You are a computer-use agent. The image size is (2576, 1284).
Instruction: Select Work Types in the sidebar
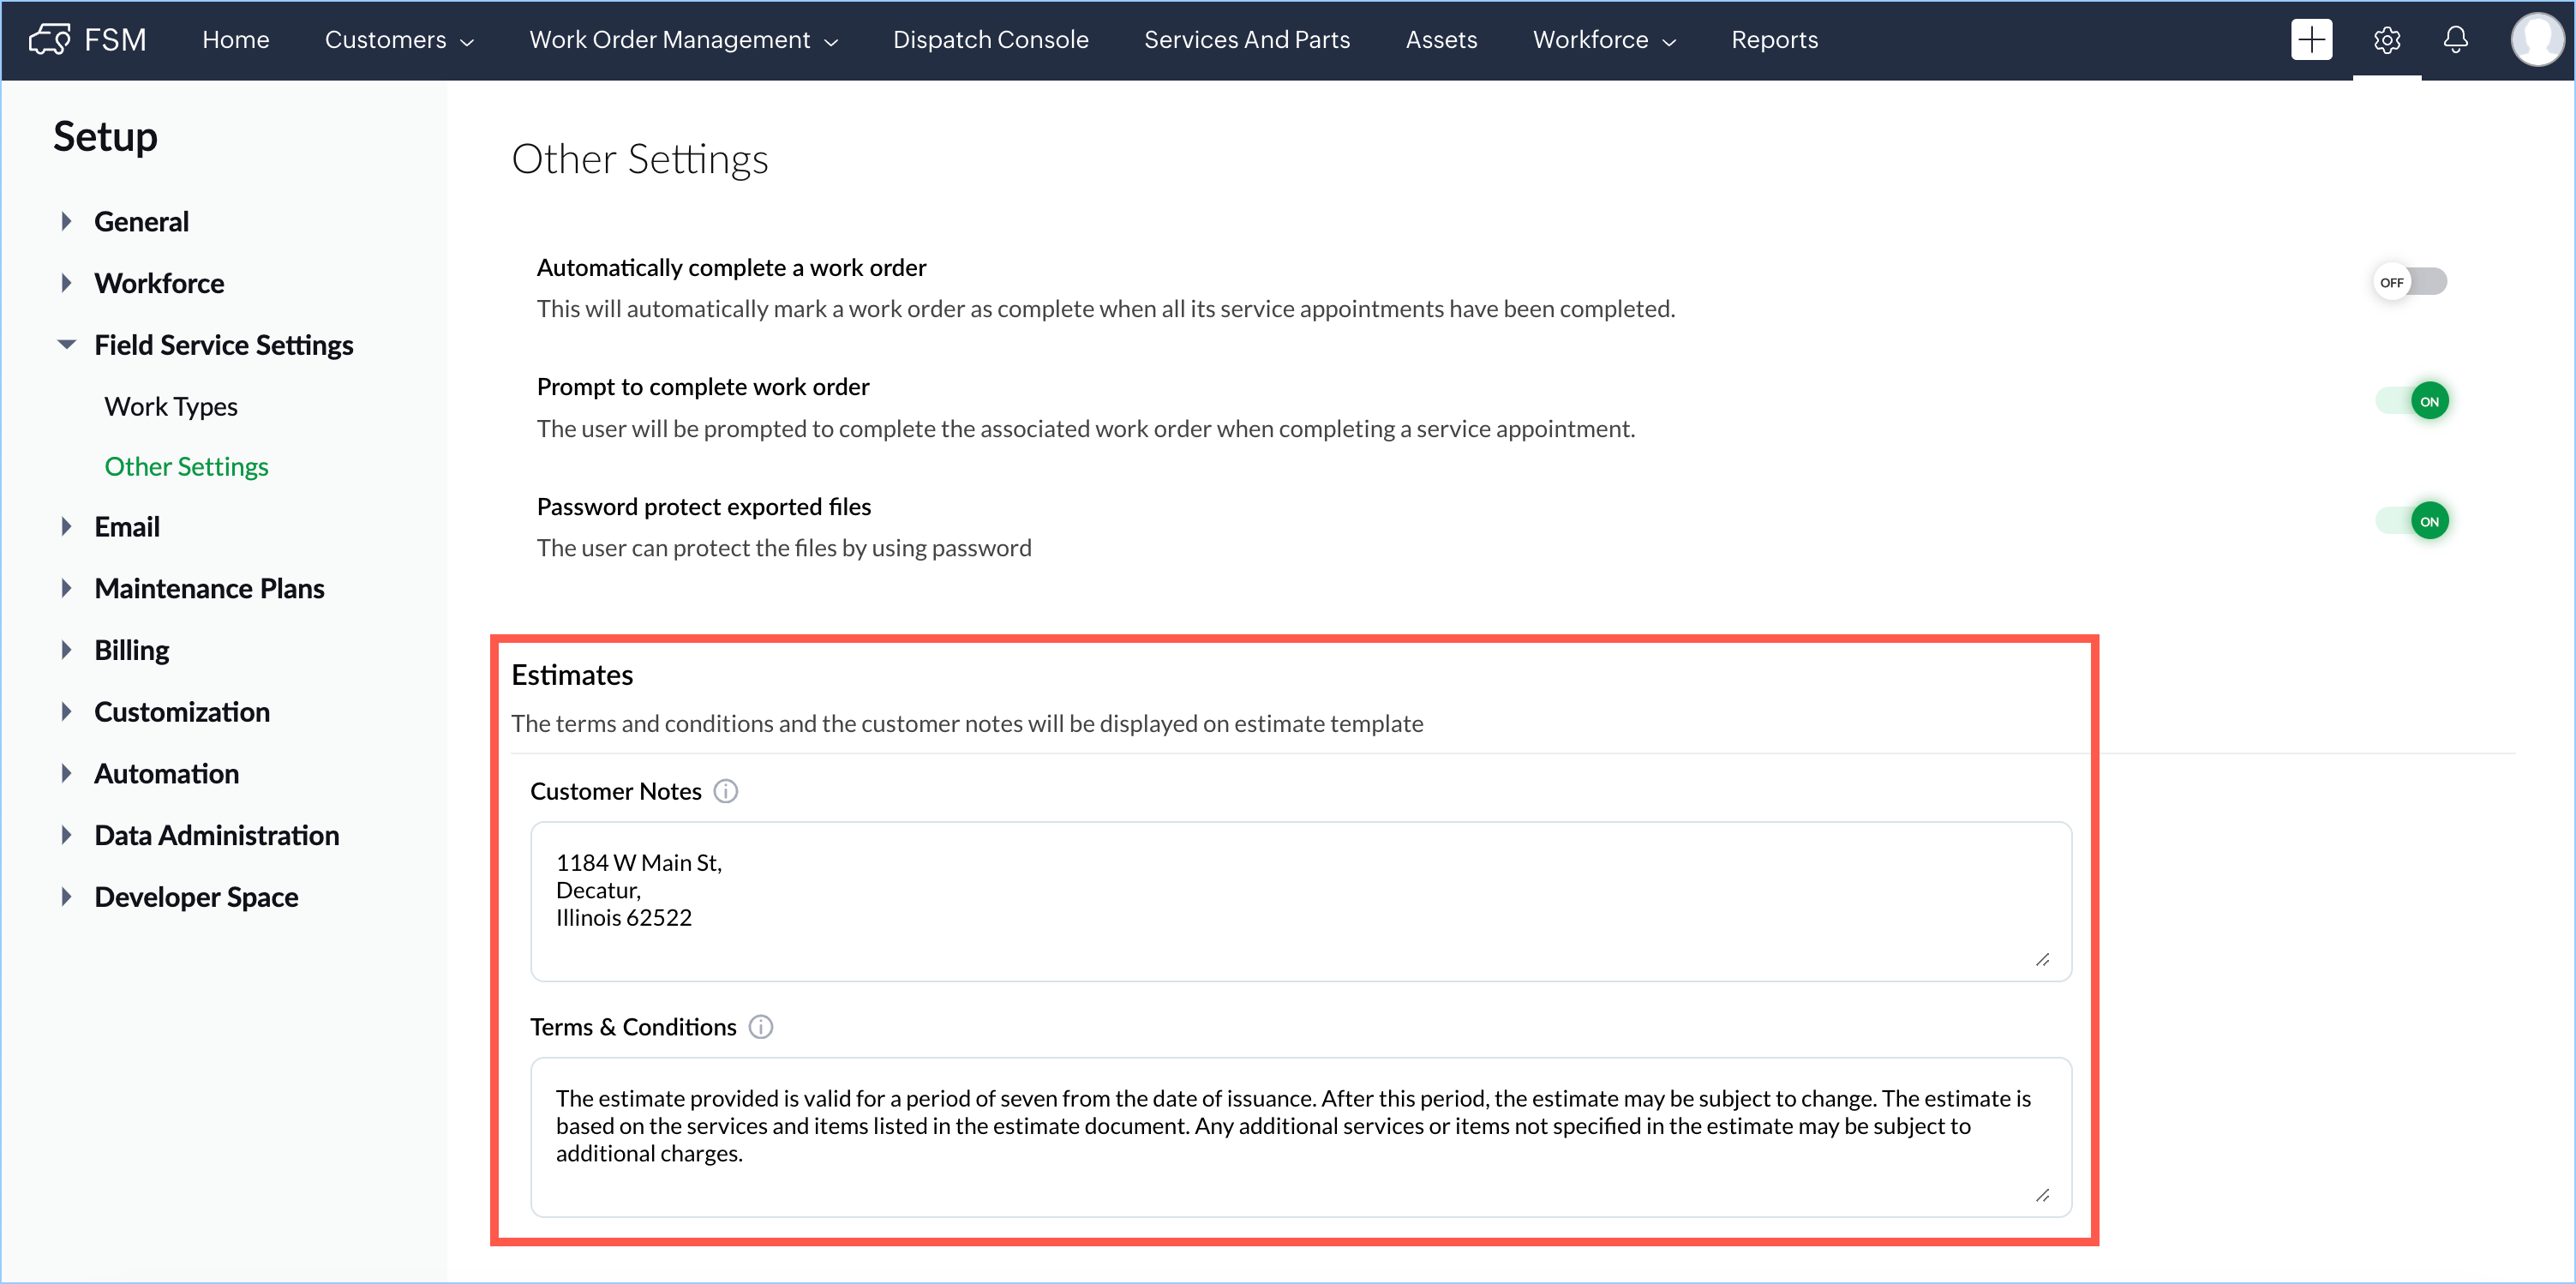pos(171,406)
